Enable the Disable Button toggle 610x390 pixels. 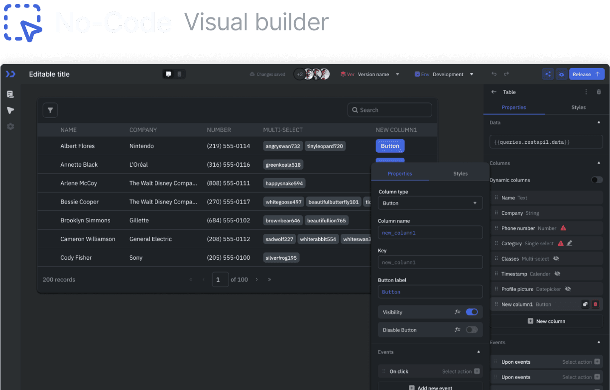[472, 330]
